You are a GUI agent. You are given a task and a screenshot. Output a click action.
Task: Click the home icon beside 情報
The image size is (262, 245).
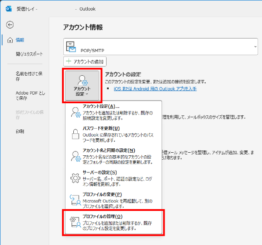[10, 40]
